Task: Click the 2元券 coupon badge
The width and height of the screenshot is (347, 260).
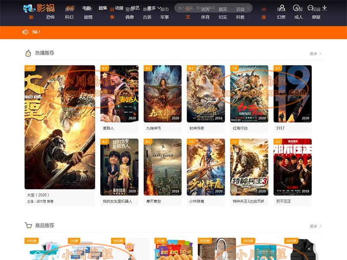Action: (74, 241)
